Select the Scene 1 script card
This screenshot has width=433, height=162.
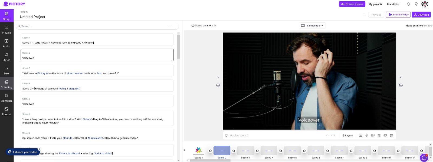pyautogui.click(x=97, y=40)
